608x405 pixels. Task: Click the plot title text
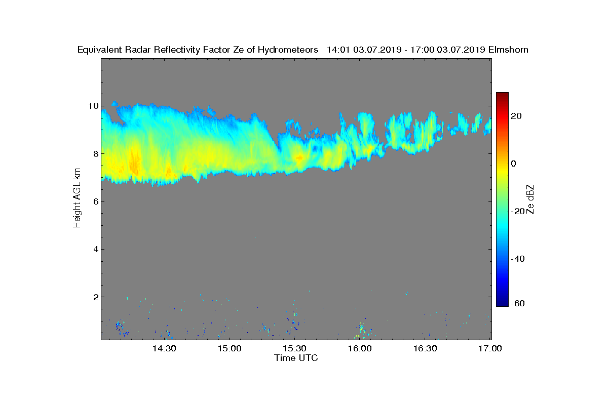303,50
